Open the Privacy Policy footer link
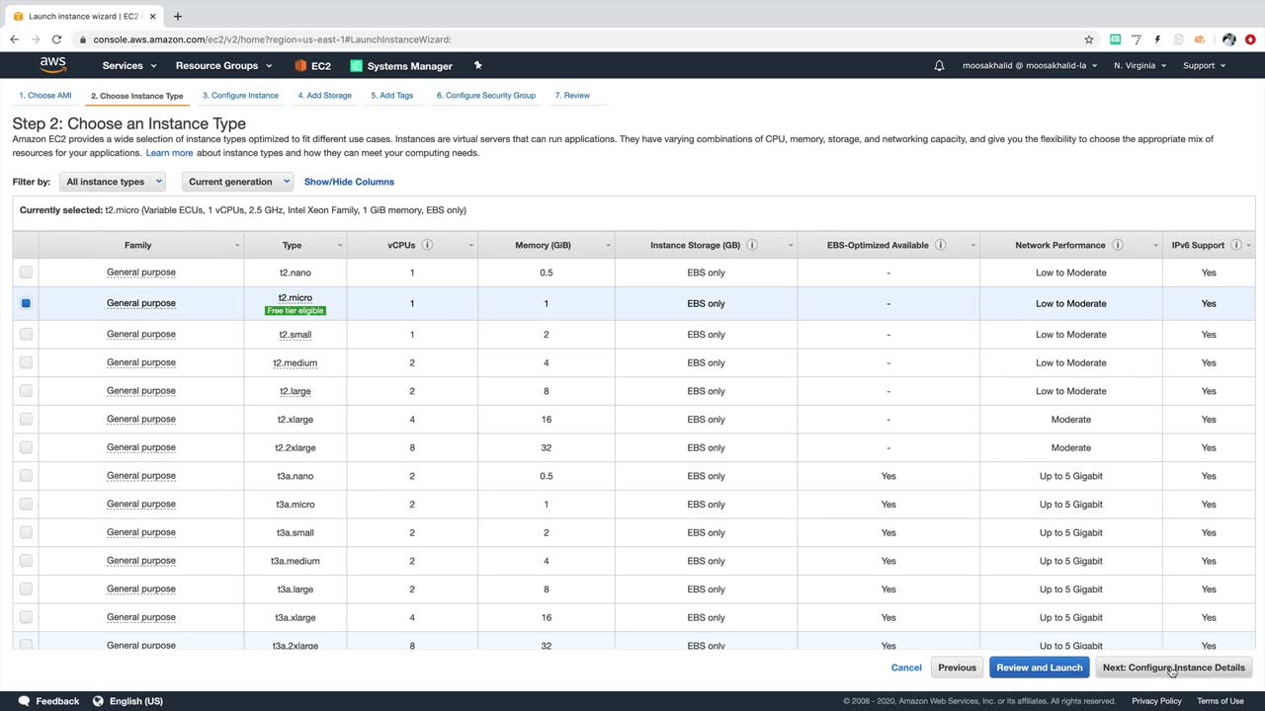This screenshot has width=1265, height=711. tap(1156, 701)
